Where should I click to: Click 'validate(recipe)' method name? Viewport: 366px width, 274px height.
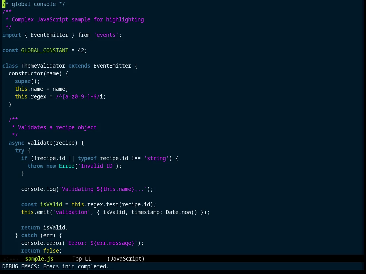53,143
